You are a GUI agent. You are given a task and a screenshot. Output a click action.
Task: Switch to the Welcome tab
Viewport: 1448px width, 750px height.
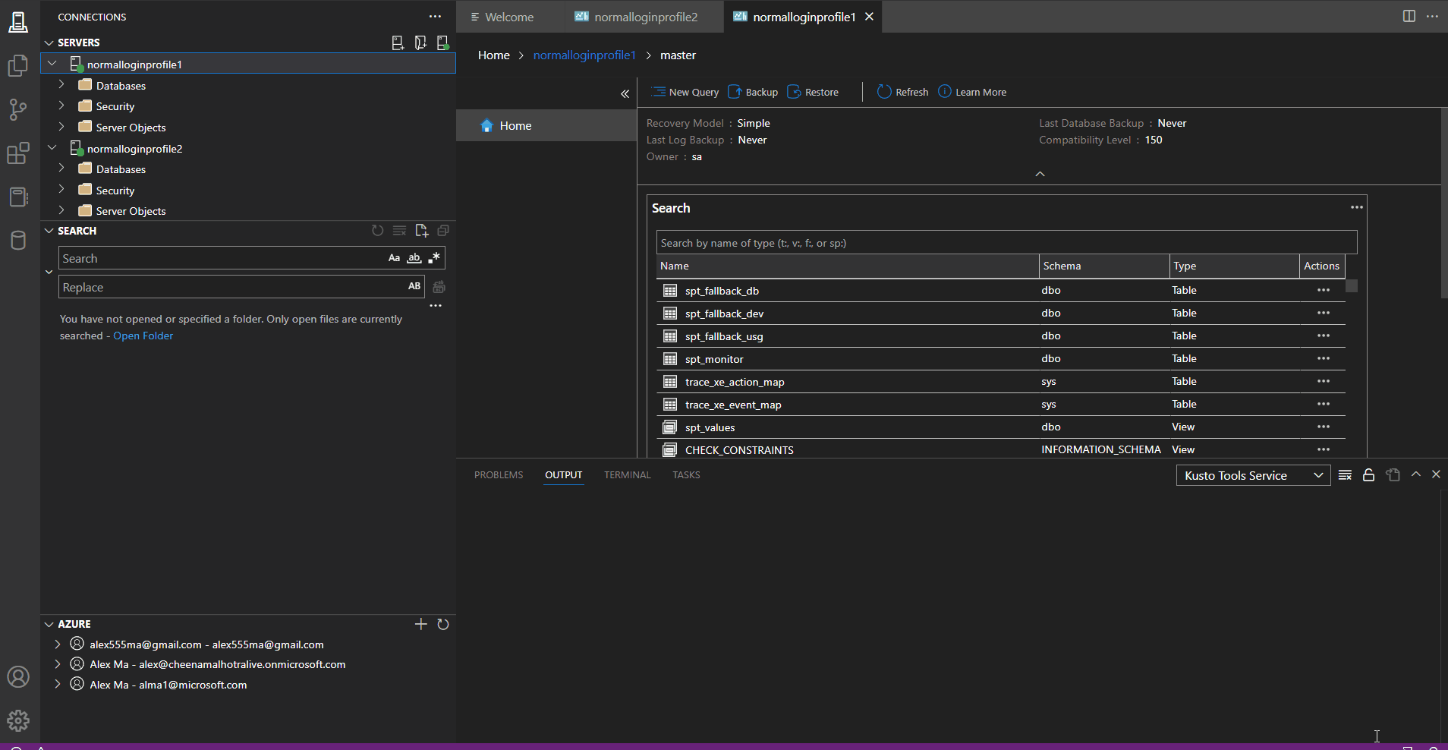click(x=509, y=16)
